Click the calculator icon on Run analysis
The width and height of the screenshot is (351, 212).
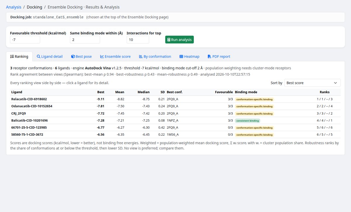coord(168,40)
